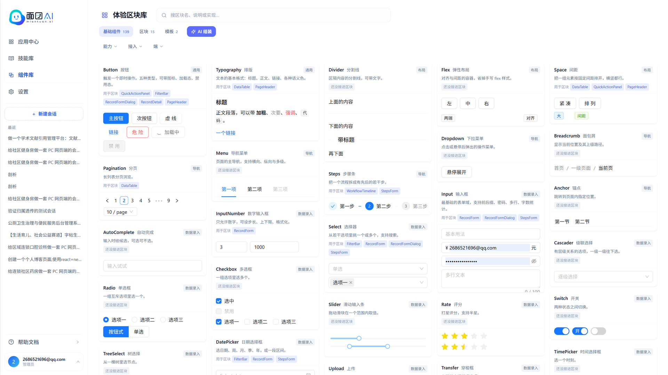This screenshot has height=375, width=668.
Task: Check the 选项二 checkbox
Action: 247,322
